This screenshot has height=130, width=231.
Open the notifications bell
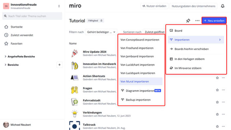coord(223,6)
